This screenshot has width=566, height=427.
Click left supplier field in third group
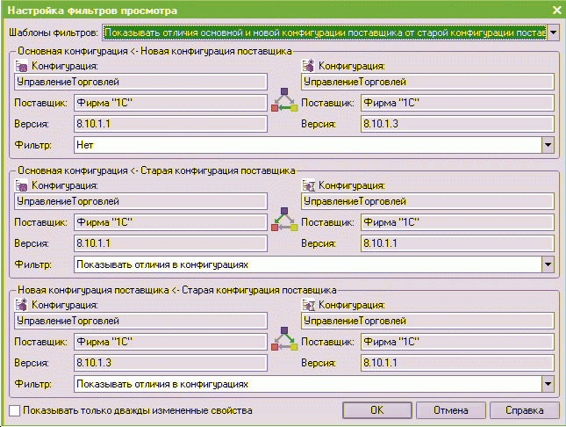(170, 342)
